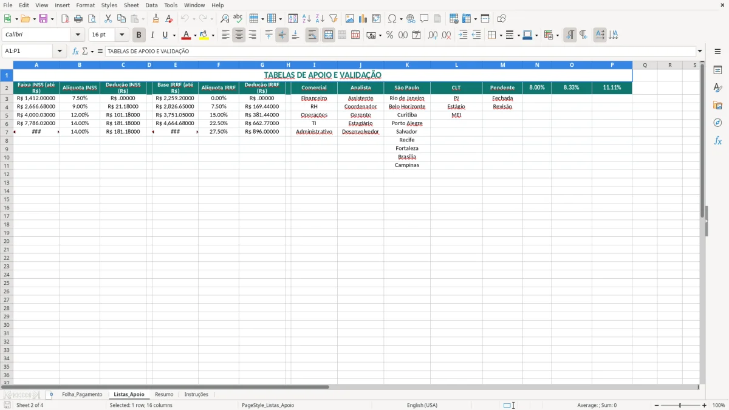Click the Spelling check icon
This screenshot has height=410, width=729.
click(238, 19)
